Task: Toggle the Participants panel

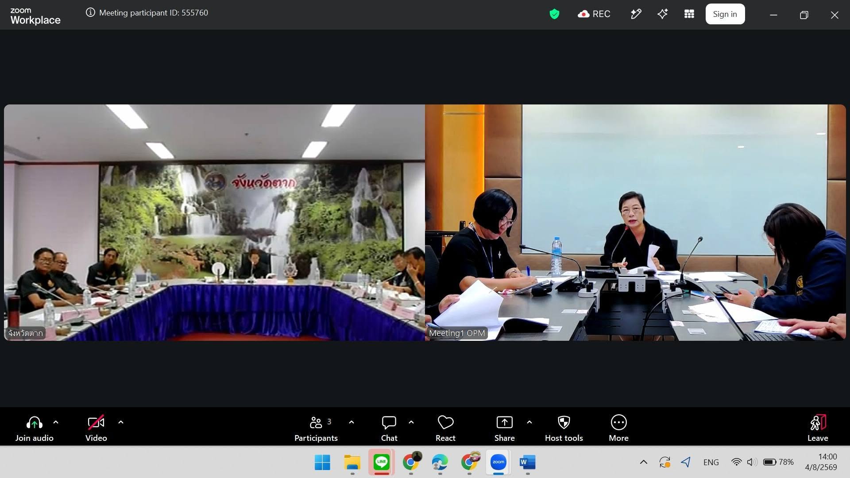Action: pyautogui.click(x=316, y=428)
